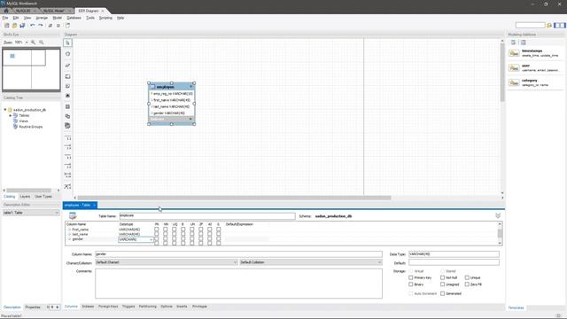Collapse the employee table in diagram
The height and width of the screenshot is (319, 567).
[191, 87]
